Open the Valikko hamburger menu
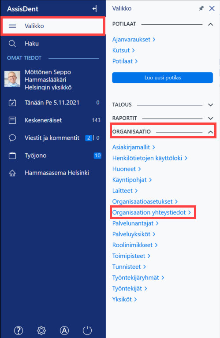Image resolution: width=220 pixels, height=338 pixels. coord(53,26)
